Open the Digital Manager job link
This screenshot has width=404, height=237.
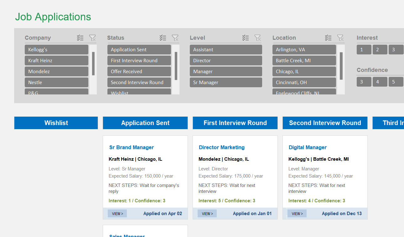coord(308,147)
